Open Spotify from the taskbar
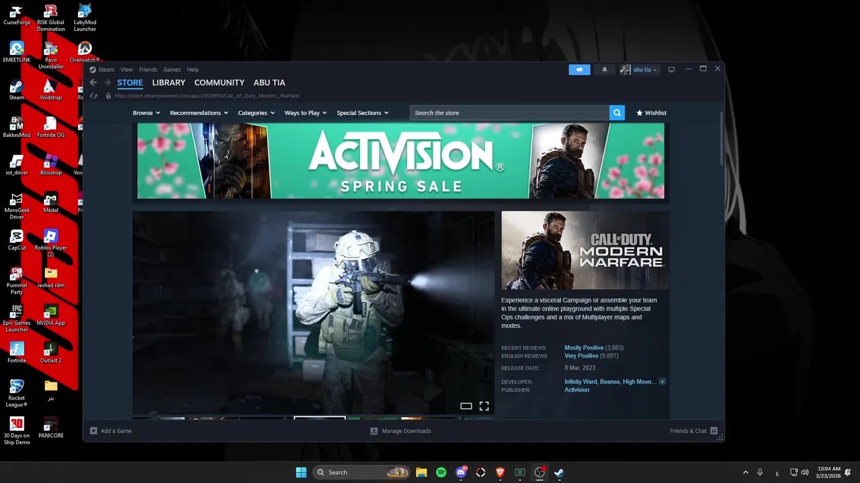 [x=441, y=472]
